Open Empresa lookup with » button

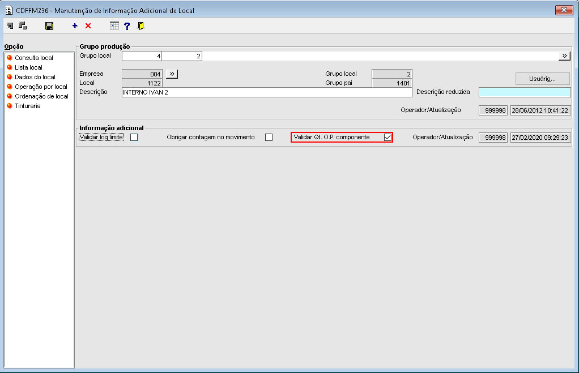(x=172, y=74)
